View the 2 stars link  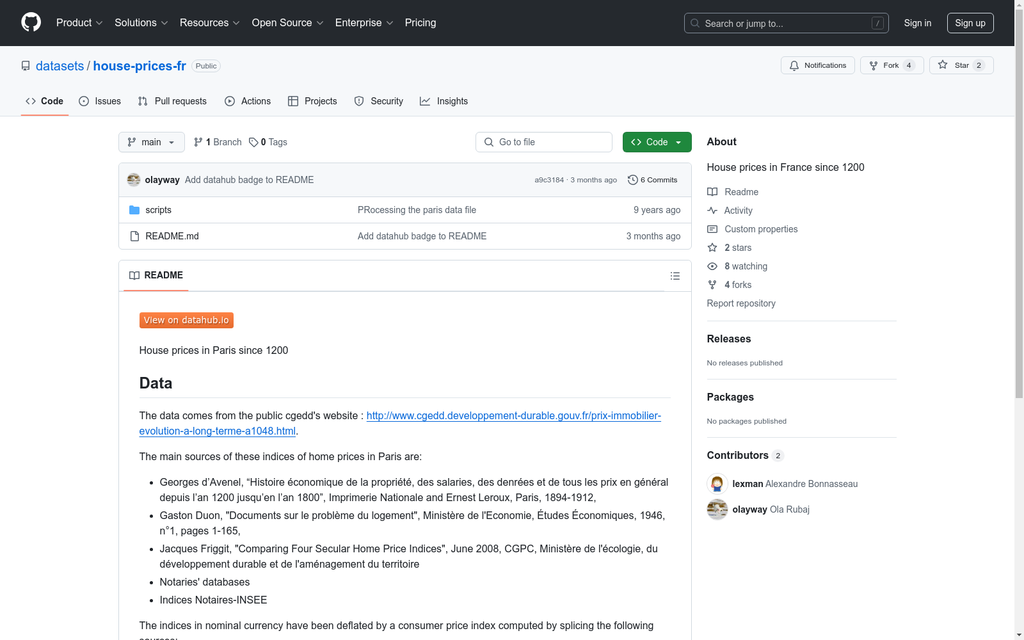tap(730, 248)
